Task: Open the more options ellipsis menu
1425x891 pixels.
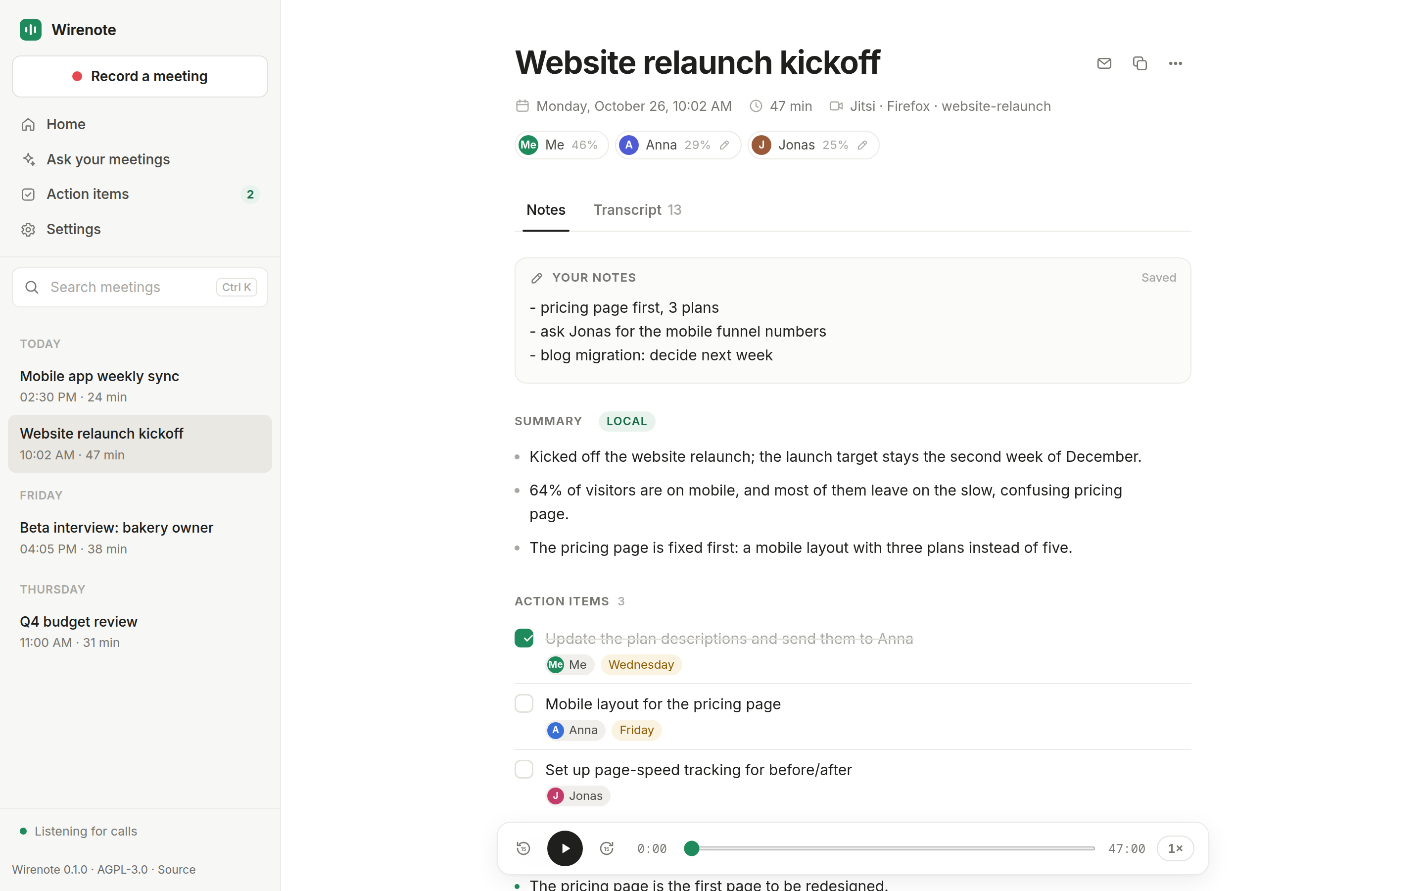Action: tap(1175, 63)
